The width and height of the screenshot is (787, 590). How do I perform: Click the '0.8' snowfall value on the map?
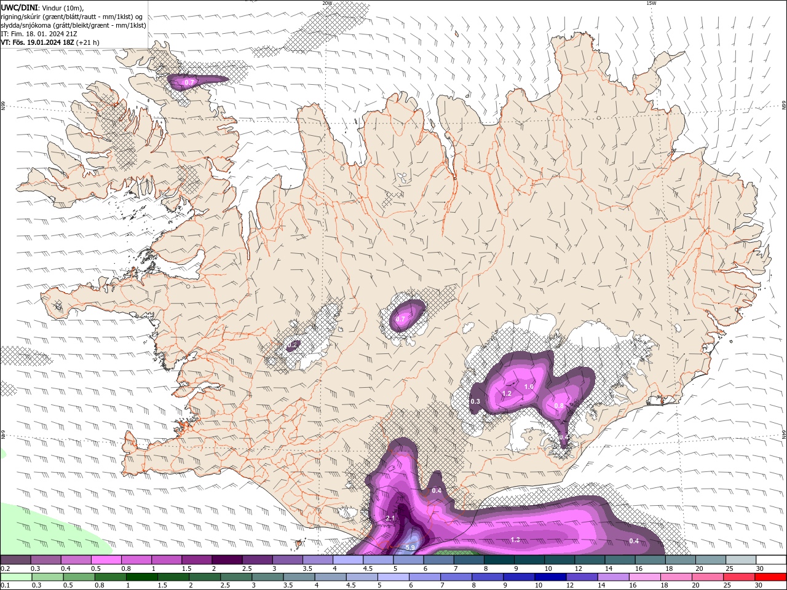(559, 406)
